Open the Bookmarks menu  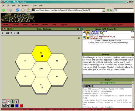26,5
